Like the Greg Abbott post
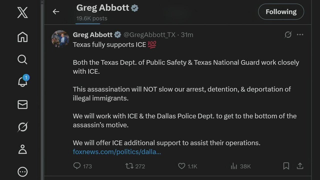The height and width of the screenshot is (180, 320). (181, 166)
